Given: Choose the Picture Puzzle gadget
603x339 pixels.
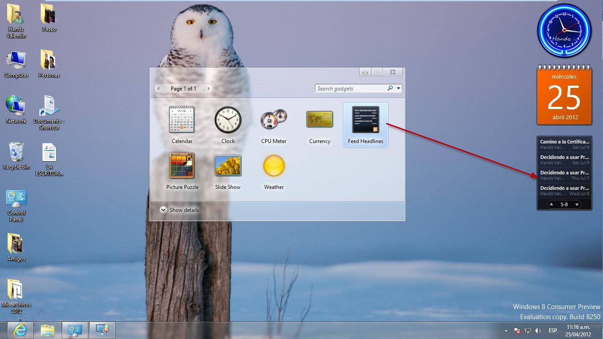Looking at the screenshot, I should [182, 166].
